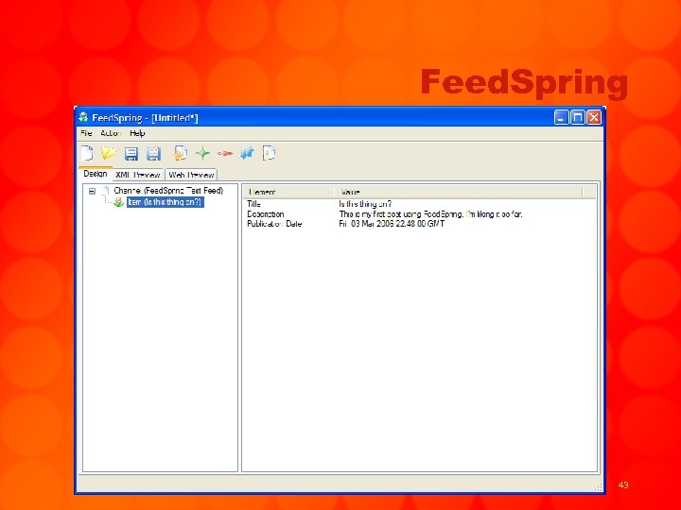Viewport: 681px width, 510px height.
Task: Click the Save As floppy icon with pencil
Action: [x=153, y=154]
